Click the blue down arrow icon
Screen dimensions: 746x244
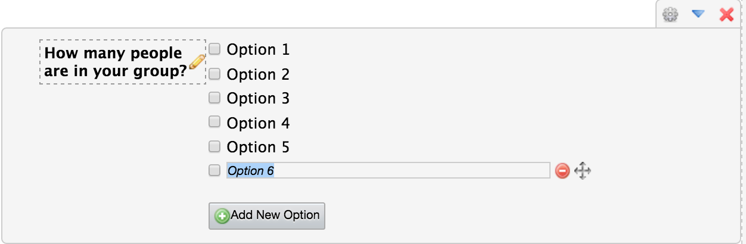[698, 14]
